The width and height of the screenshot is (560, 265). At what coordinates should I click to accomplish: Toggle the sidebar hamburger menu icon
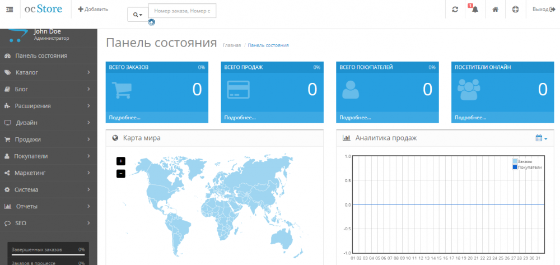(10, 10)
